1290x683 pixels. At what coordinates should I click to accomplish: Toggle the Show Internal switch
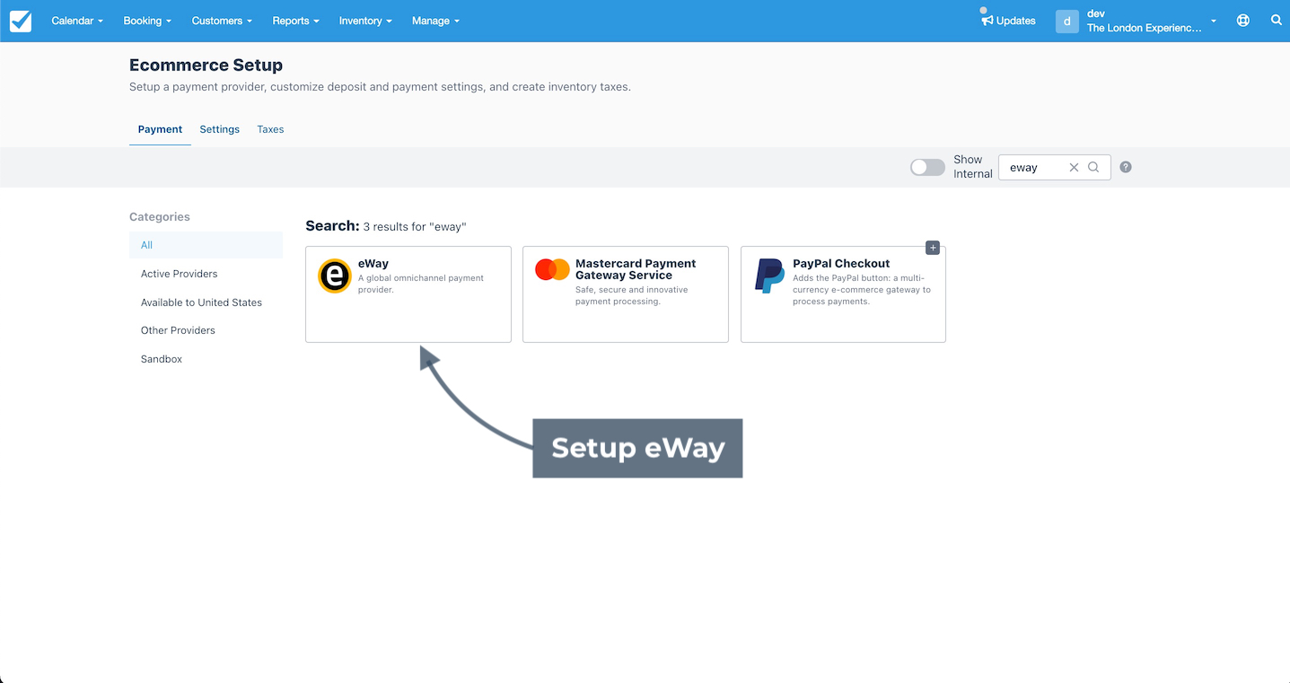927,167
